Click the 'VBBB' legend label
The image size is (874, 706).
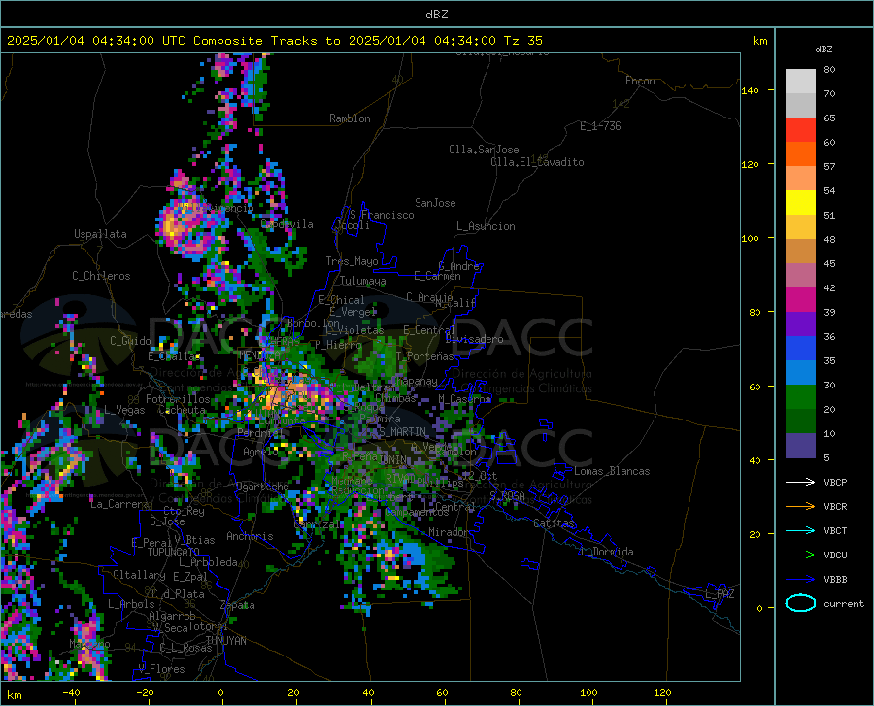coord(835,580)
